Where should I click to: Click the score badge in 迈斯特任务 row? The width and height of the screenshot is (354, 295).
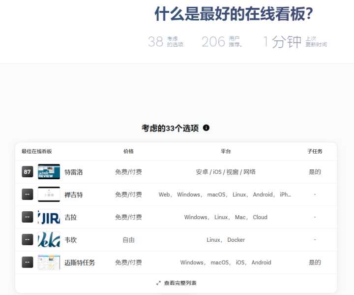coord(28,262)
